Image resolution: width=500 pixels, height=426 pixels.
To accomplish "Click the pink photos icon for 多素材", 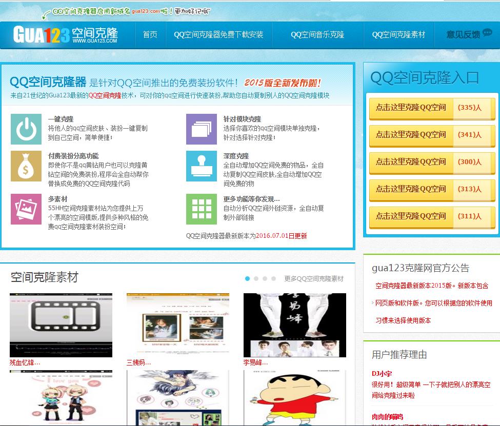I will [x=26, y=209].
